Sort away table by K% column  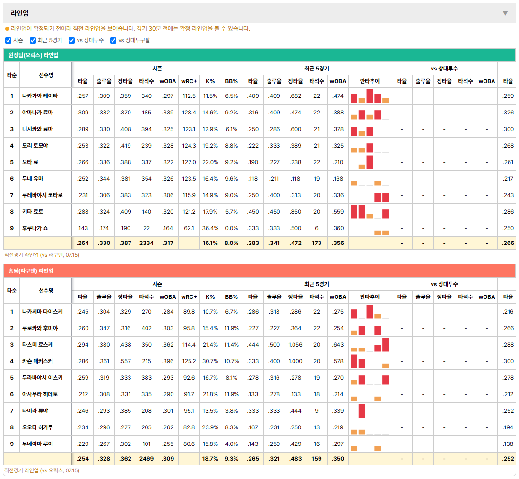pyautogui.click(x=210, y=81)
